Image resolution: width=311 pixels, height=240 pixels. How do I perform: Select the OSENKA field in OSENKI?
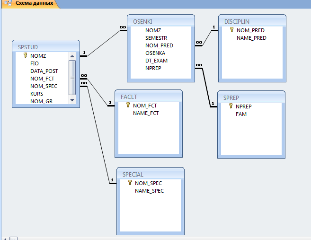(x=155, y=53)
